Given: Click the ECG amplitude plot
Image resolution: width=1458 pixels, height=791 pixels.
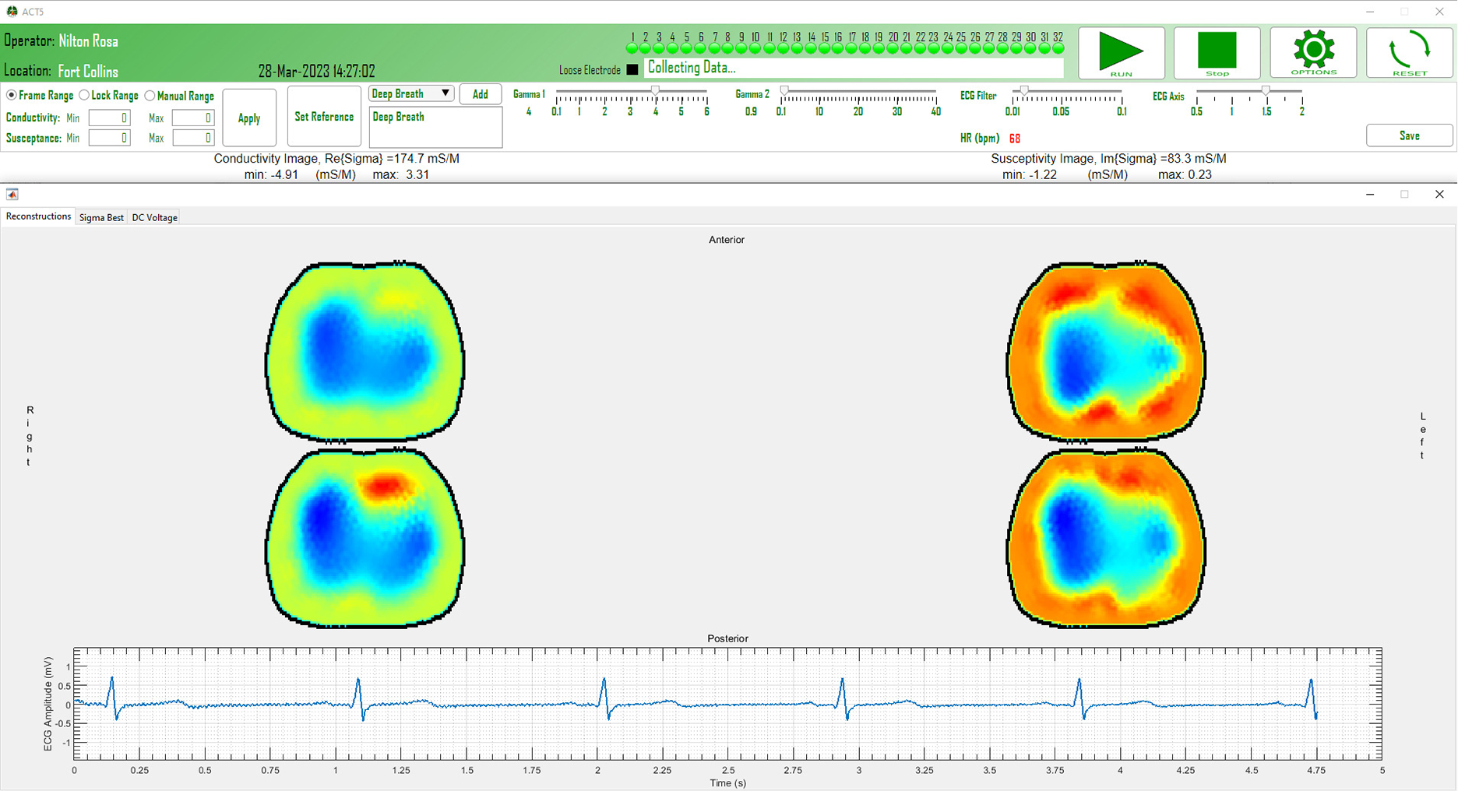Looking at the screenshot, I should [x=727, y=704].
